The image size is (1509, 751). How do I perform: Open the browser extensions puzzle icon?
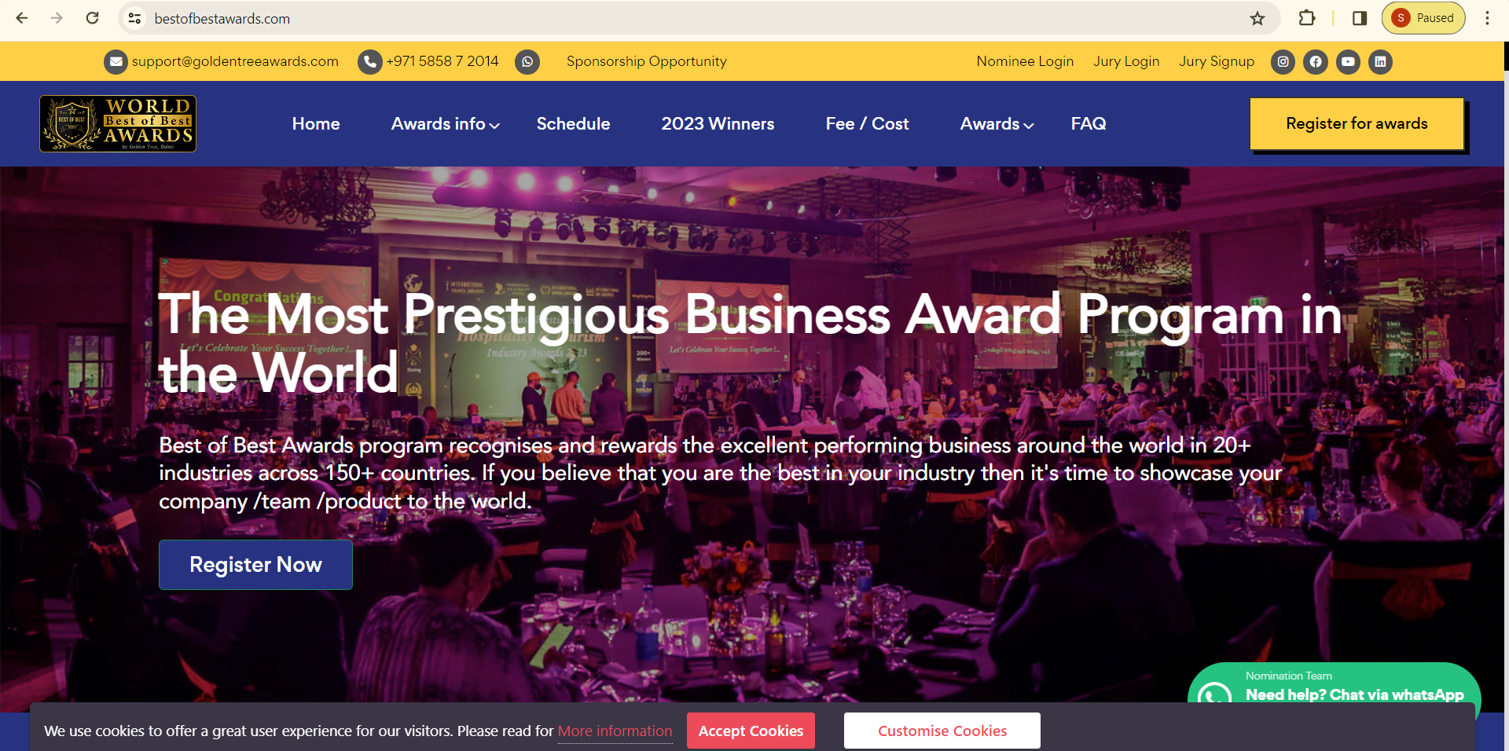1307,18
